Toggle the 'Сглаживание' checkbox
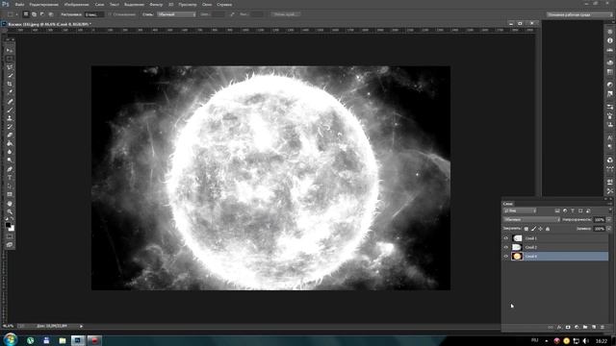 click(x=110, y=14)
